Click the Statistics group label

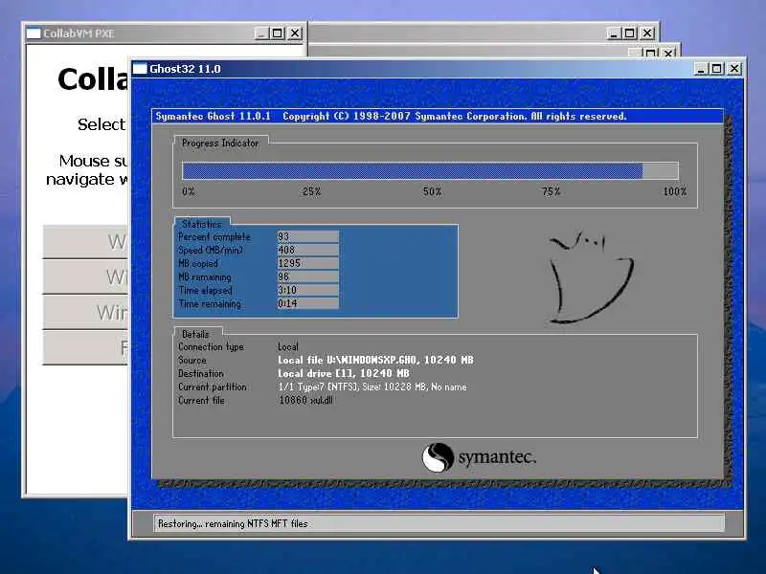(x=201, y=224)
